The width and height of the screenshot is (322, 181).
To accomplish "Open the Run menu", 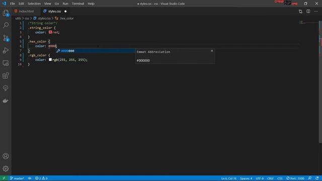I will click(65, 4).
